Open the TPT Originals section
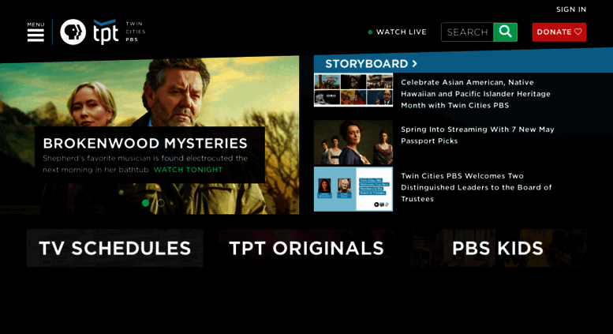Image resolution: width=613 pixels, height=334 pixels. coord(306,249)
